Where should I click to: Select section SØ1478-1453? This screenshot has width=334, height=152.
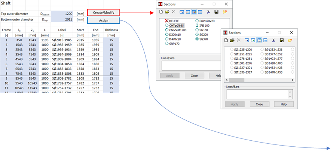tap(271, 72)
